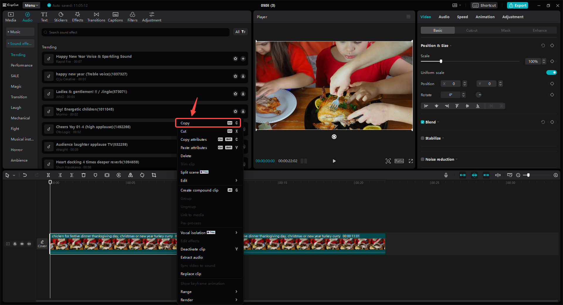
Task: Disable the Uniform scale toggle
Action: pos(552,72)
